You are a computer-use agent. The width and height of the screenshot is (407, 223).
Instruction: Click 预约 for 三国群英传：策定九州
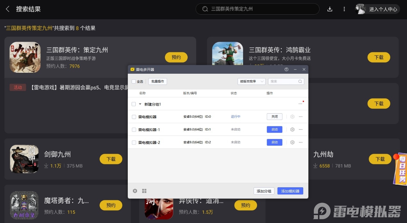click(x=176, y=57)
